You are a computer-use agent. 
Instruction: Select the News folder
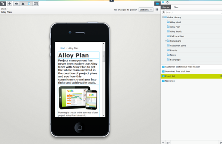(173, 55)
